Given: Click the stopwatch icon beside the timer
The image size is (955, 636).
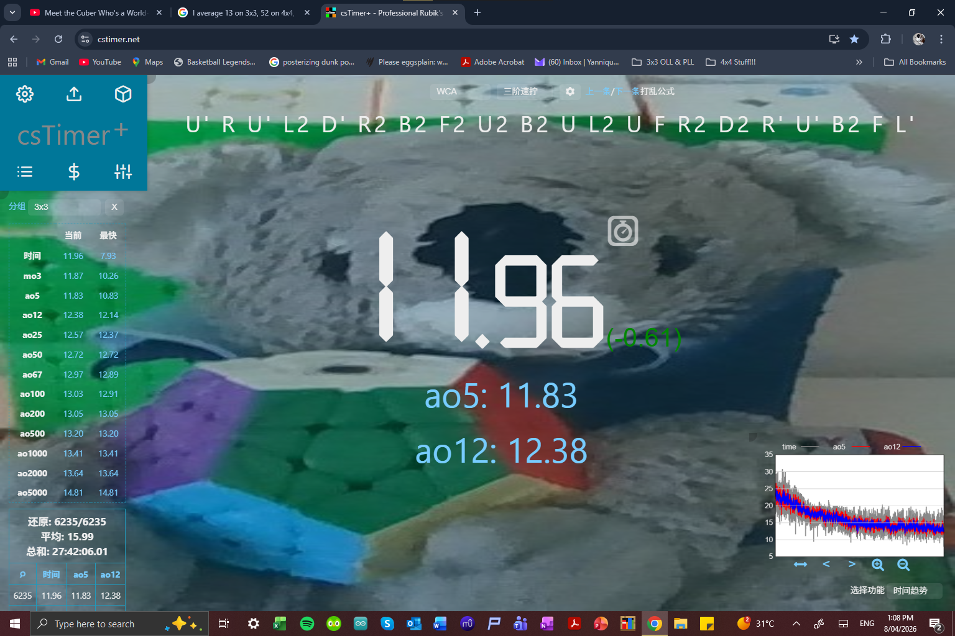Looking at the screenshot, I should tap(623, 231).
